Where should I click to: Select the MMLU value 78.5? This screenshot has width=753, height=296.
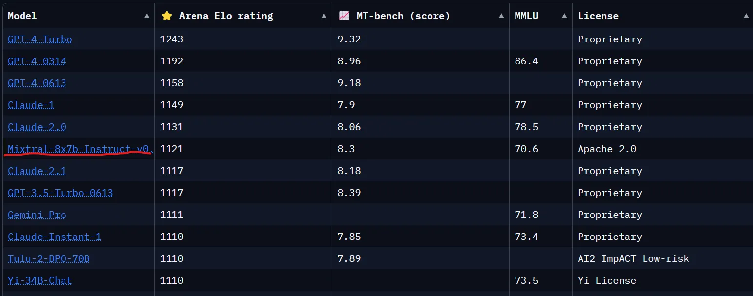click(x=526, y=127)
